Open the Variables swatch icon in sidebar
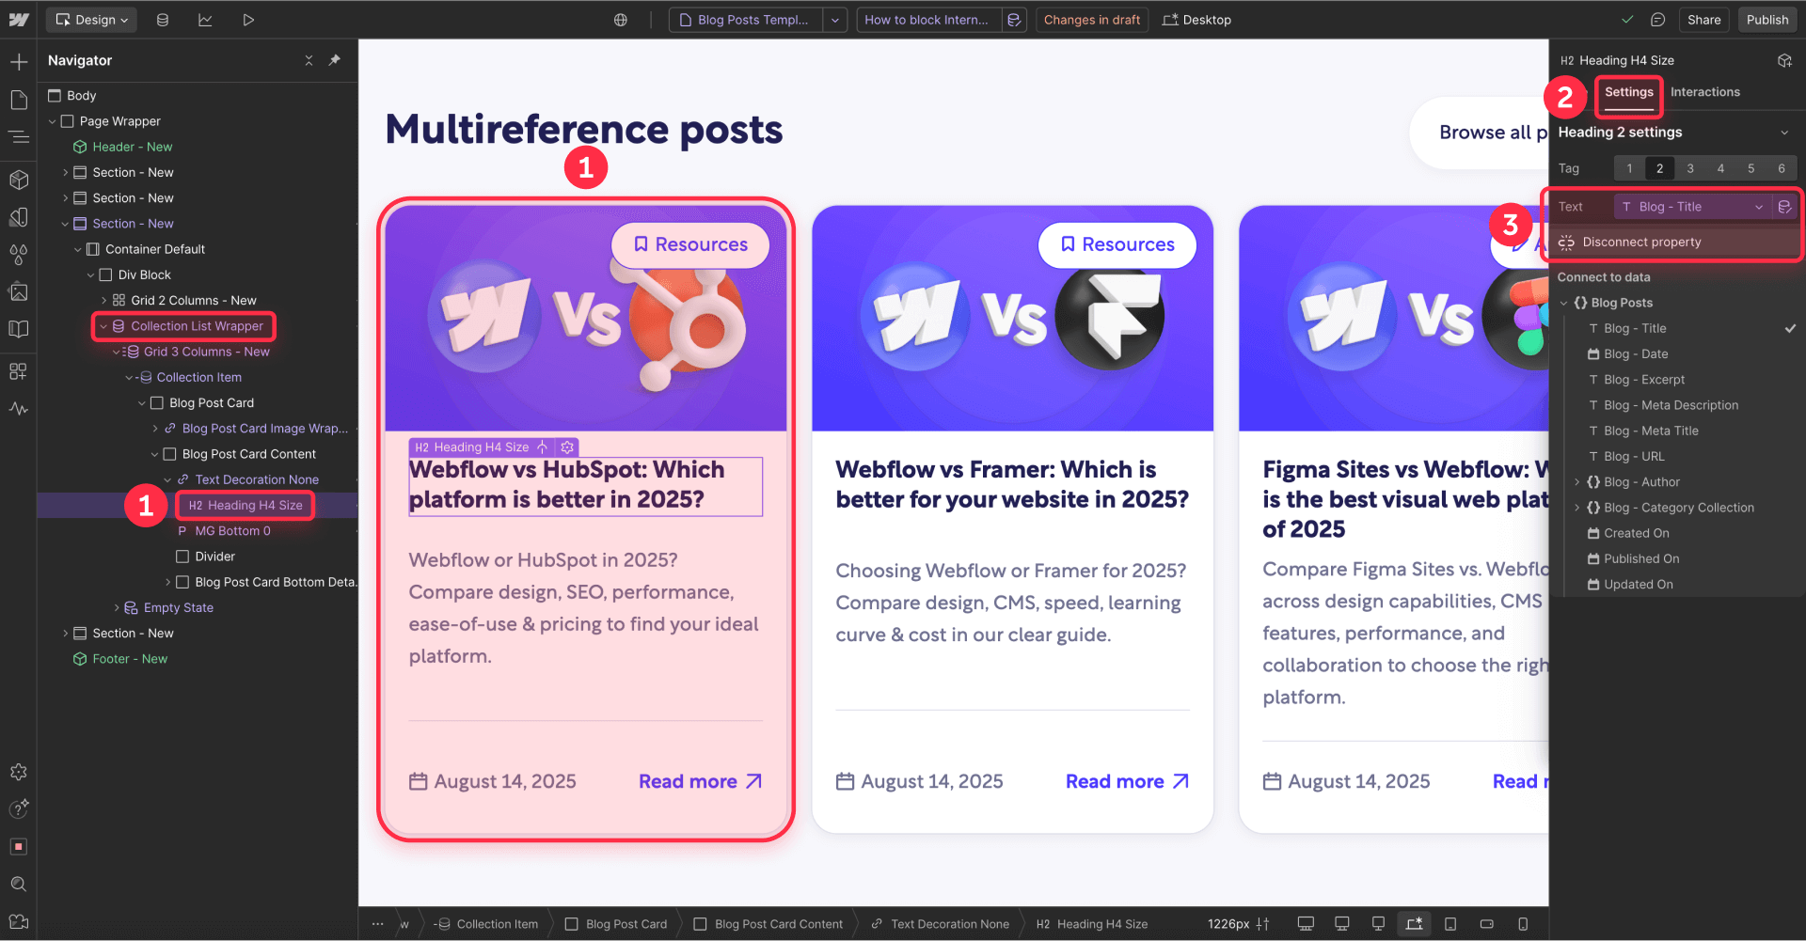1806x941 pixels. click(x=19, y=217)
